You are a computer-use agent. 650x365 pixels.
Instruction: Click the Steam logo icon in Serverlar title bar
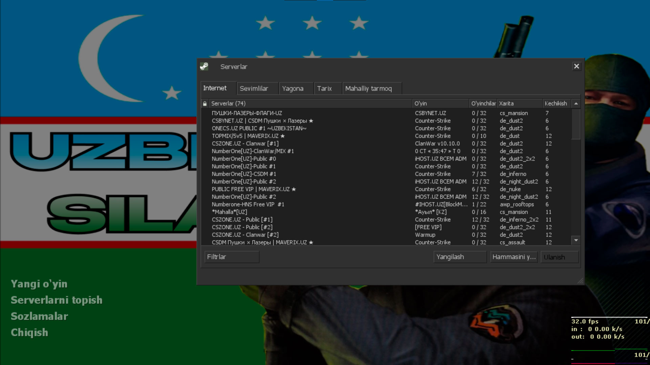pyautogui.click(x=204, y=66)
